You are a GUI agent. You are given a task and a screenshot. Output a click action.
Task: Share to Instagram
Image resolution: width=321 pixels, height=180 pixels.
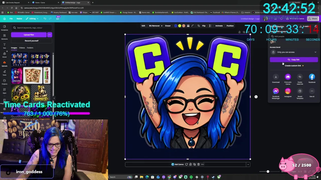pyautogui.click(x=288, y=93)
